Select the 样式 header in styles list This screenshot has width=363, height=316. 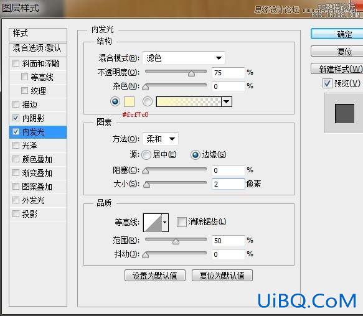tap(38, 35)
